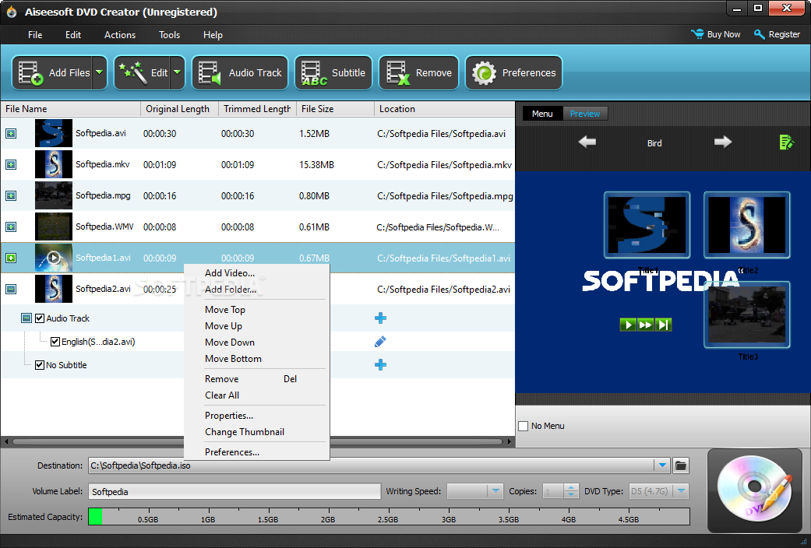Toggle the No Subtitle checkbox
The width and height of the screenshot is (811, 548).
(40, 365)
